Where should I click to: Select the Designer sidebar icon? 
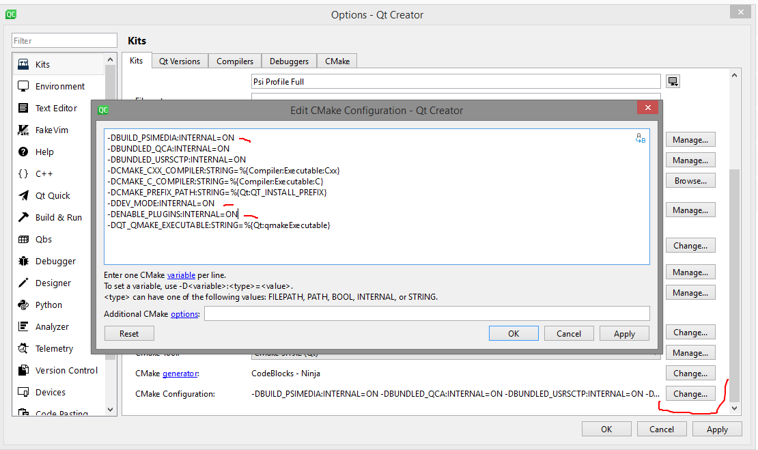24,283
